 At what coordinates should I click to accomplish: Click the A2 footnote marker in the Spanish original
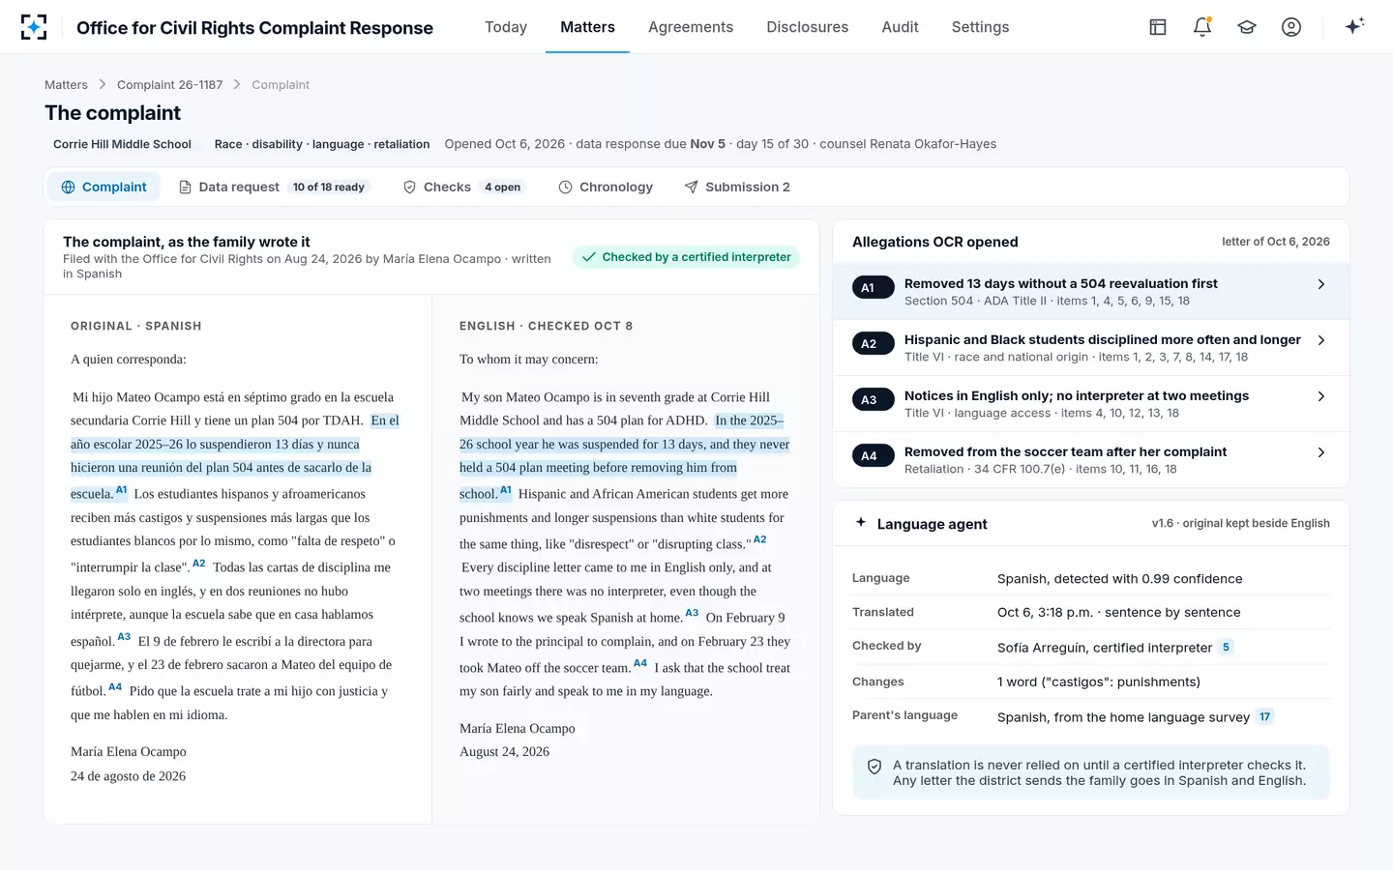coord(198,564)
